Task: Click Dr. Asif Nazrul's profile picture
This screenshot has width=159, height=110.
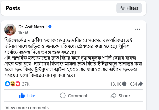Action: [10, 30]
